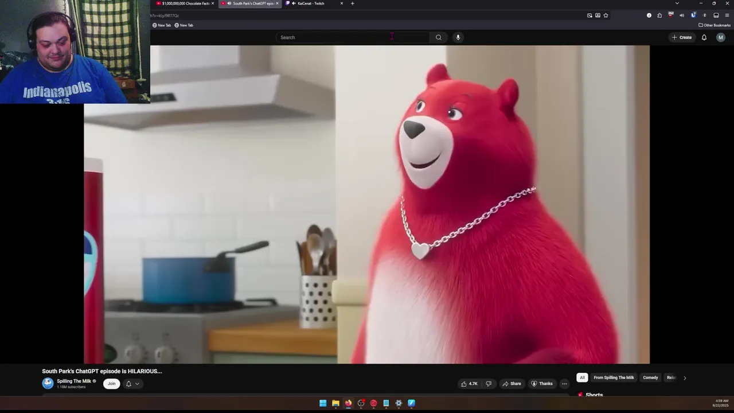Image resolution: width=734 pixels, height=413 pixels.
Task: Click the YouTube search field
Action: point(353,37)
